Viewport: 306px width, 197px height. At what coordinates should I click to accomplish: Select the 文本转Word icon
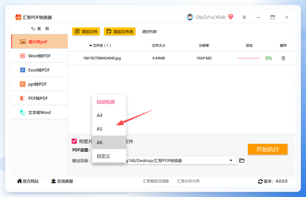click(23, 112)
